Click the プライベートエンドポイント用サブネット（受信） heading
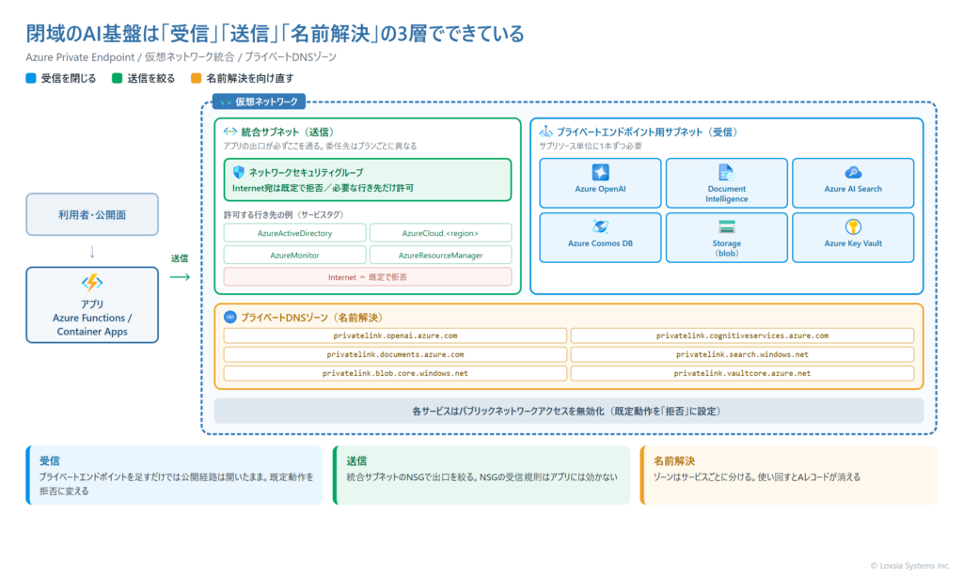963x577 pixels. pyautogui.click(x=647, y=132)
